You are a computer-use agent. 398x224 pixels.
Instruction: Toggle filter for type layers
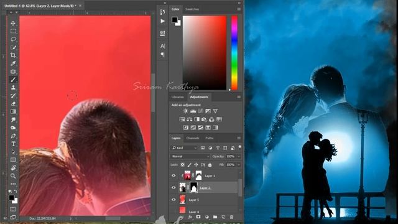coord(218,148)
